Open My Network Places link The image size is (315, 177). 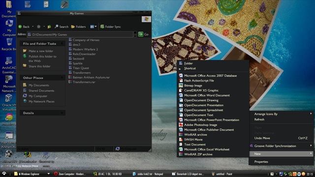pos(41,102)
